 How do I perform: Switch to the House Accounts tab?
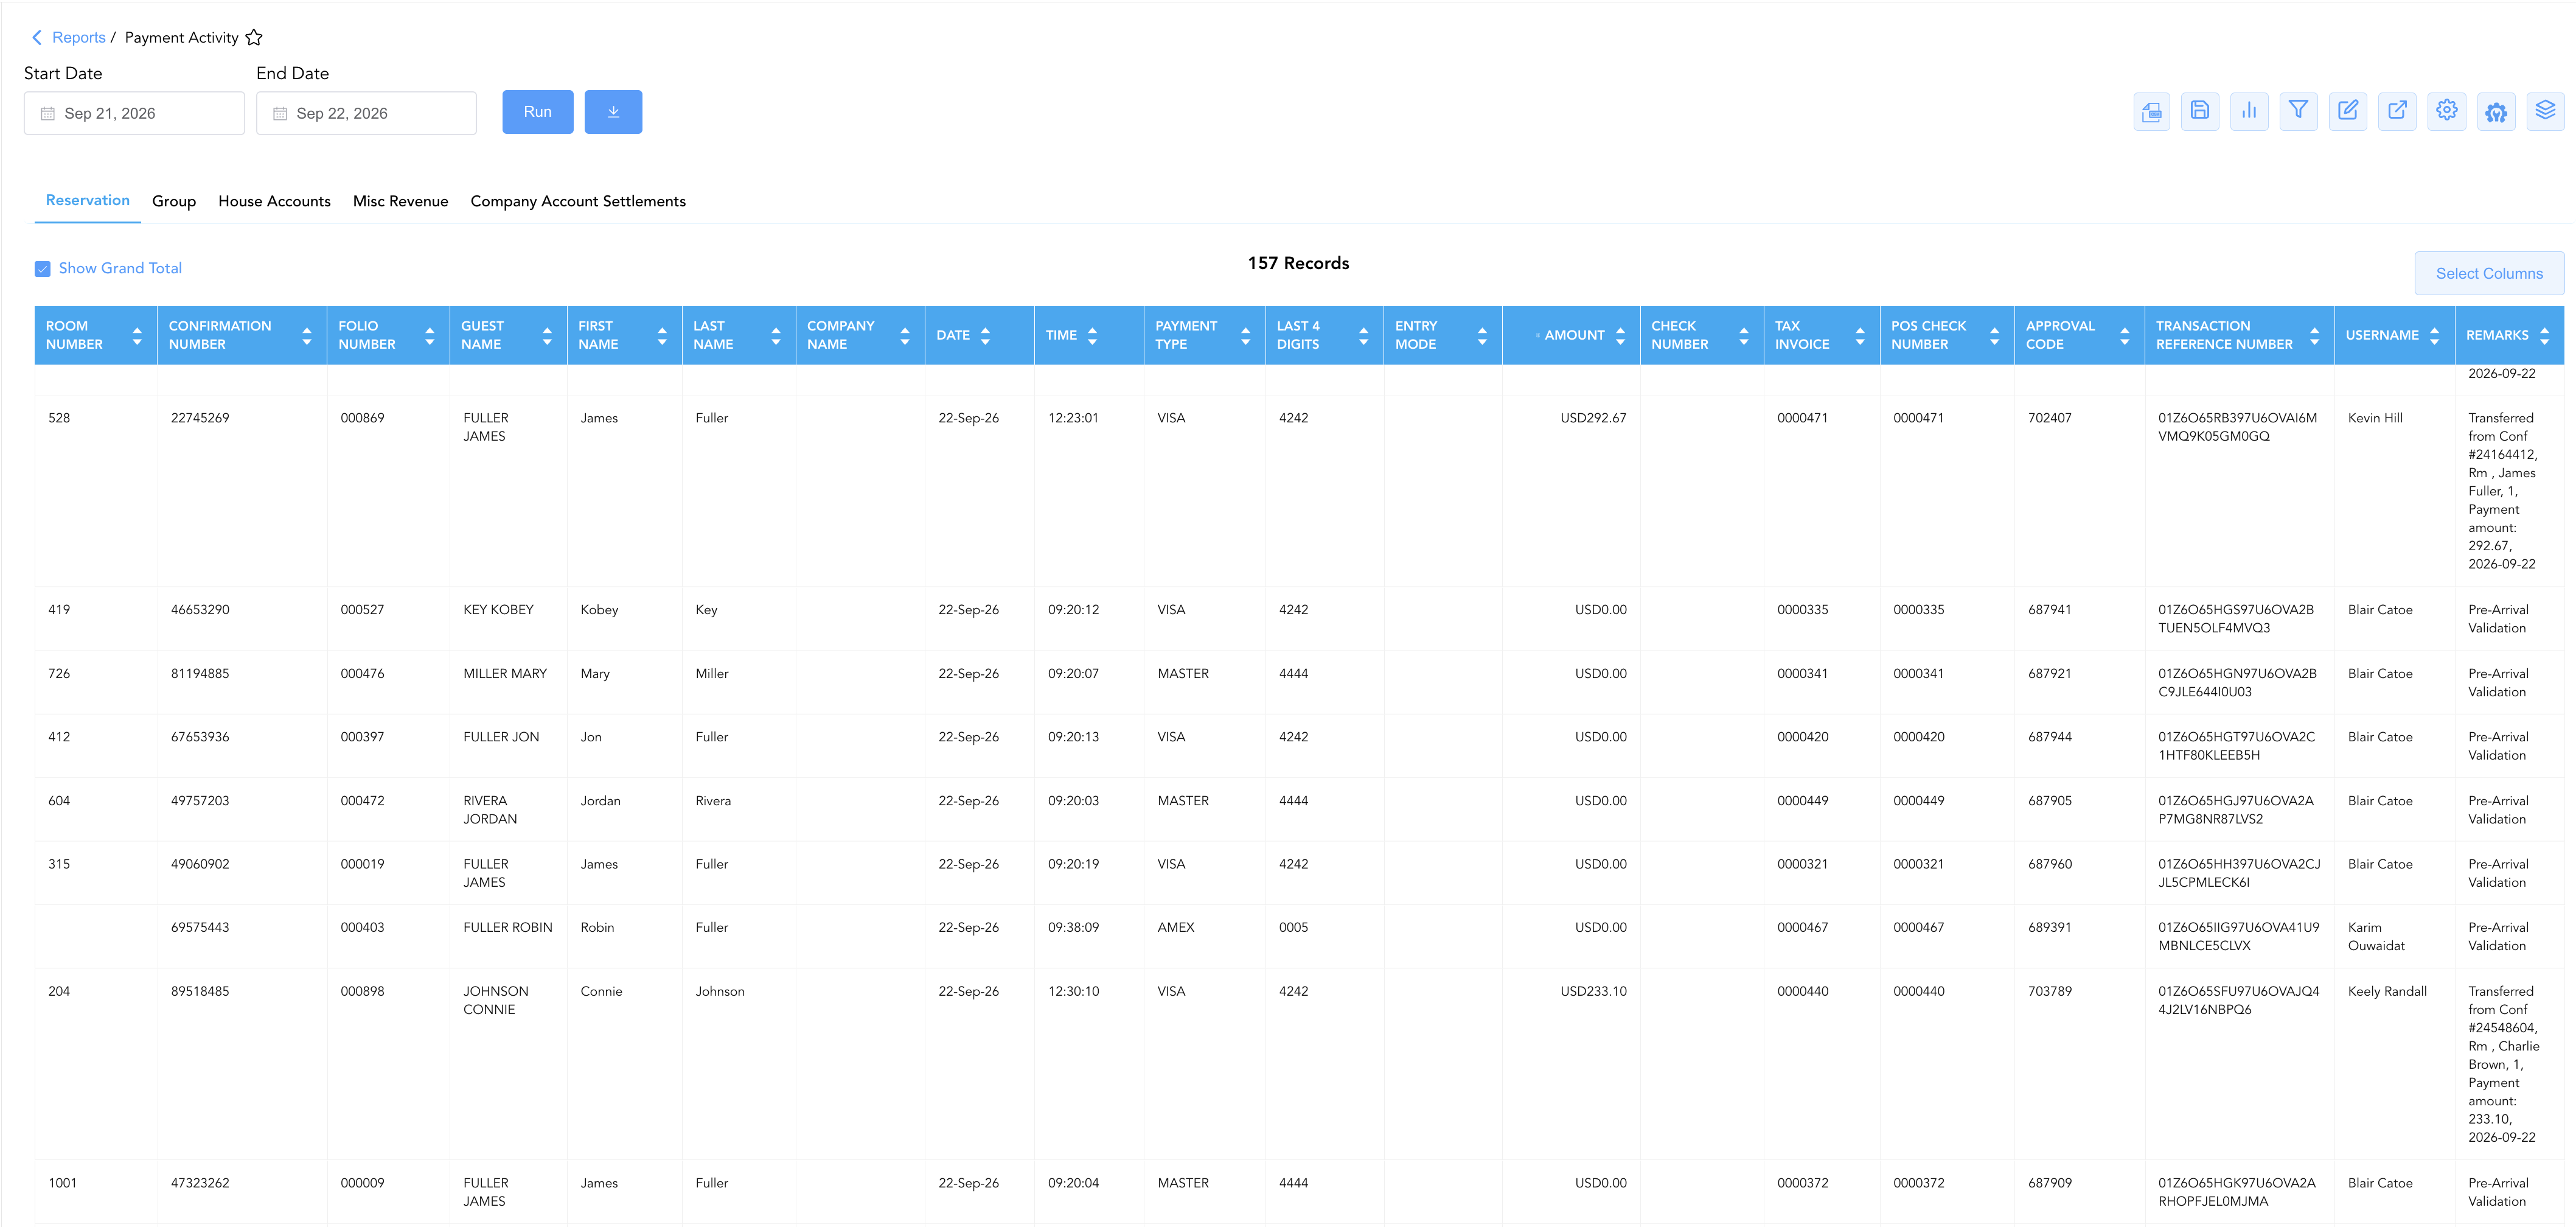(x=274, y=201)
